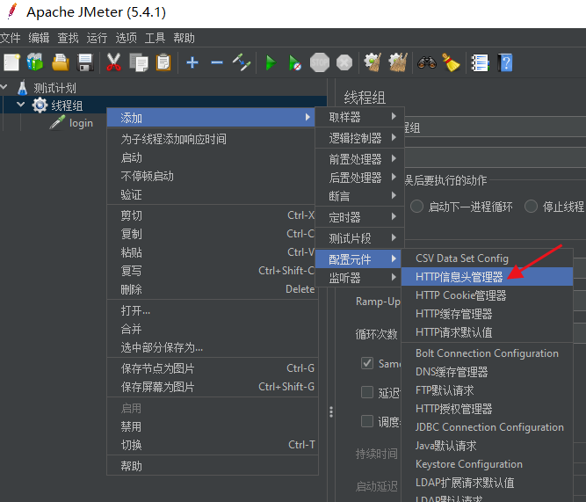The height and width of the screenshot is (502, 586).
Task: Select the login sampler node
Action: pos(81,123)
